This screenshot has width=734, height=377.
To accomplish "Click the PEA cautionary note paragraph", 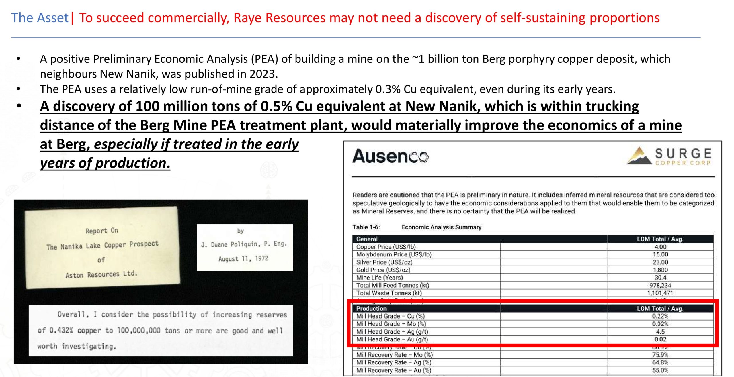I will [x=533, y=203].
